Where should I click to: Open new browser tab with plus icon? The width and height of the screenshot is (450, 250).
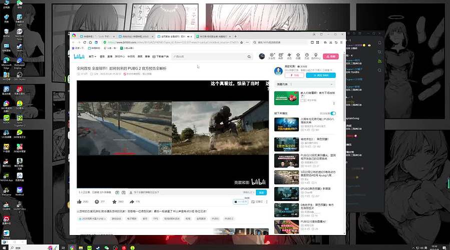point(236,36)
